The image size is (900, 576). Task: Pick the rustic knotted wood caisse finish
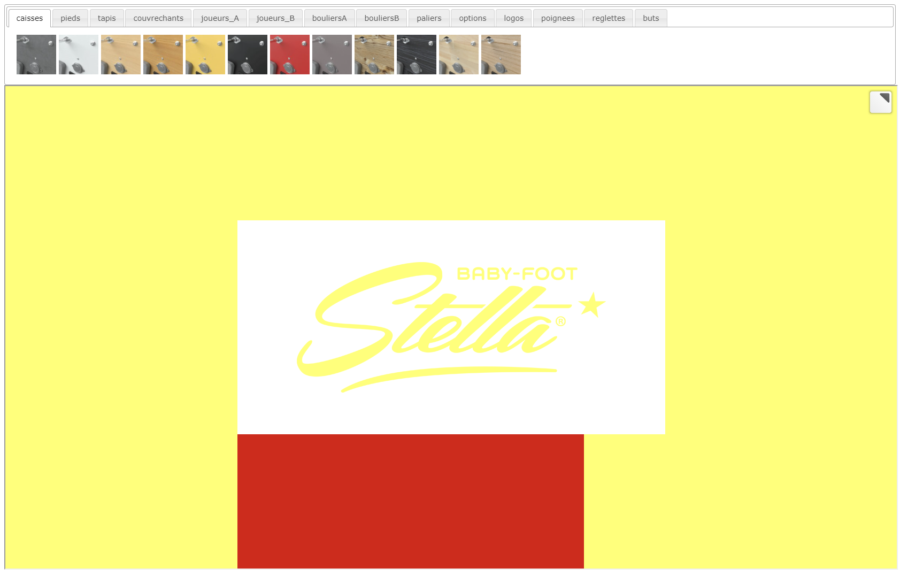(374, 55)
